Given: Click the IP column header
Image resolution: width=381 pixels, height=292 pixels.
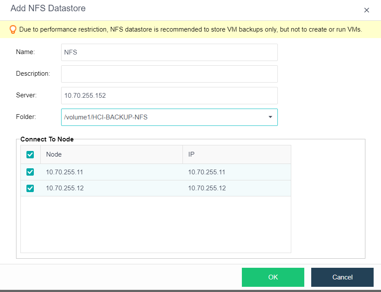Looking at the screenshot, I should point(191,154).
